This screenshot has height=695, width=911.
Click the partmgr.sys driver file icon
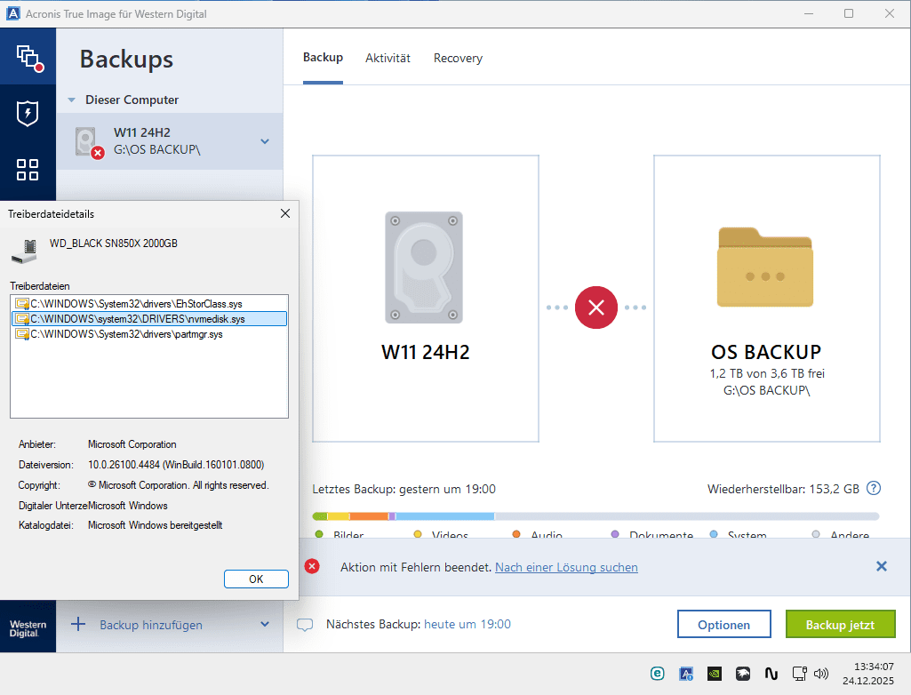[22, 333]
